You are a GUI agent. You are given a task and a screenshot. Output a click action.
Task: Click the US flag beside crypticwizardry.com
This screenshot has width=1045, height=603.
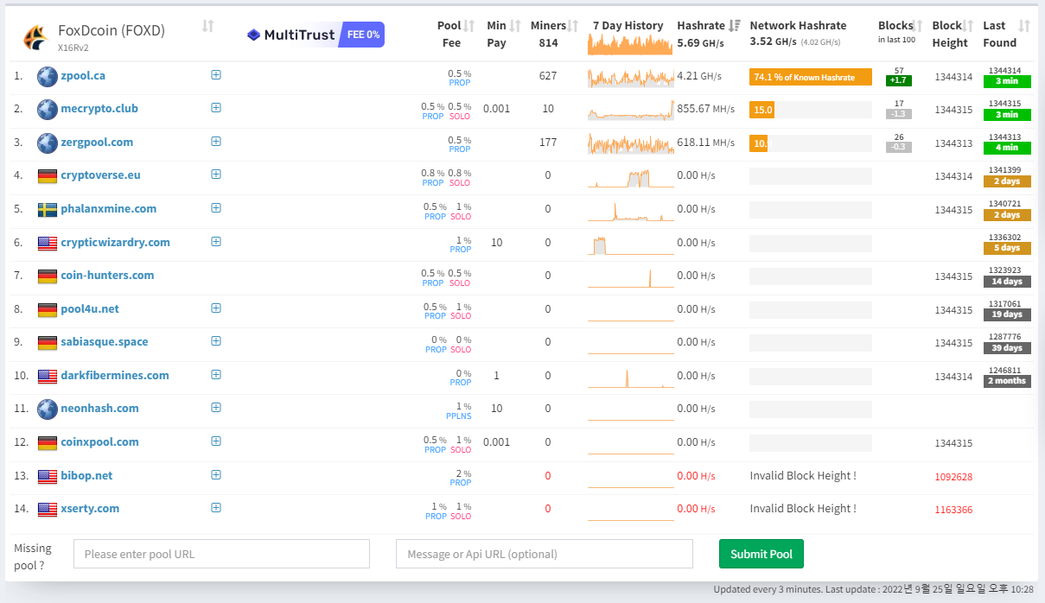[48, 244]
